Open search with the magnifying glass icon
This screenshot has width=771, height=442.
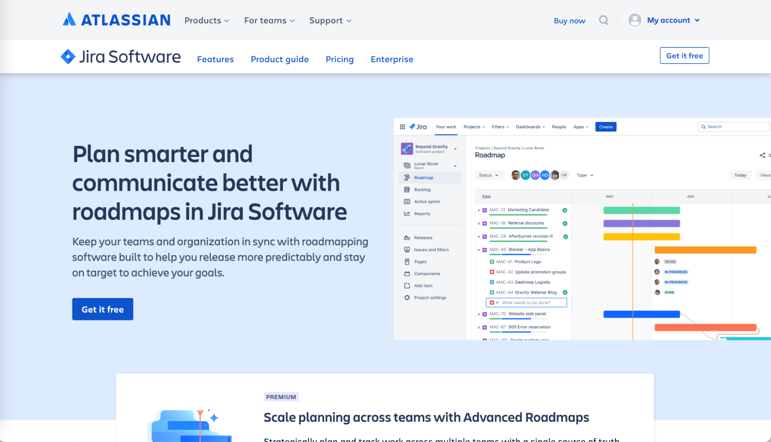click(x=604, y=20)
